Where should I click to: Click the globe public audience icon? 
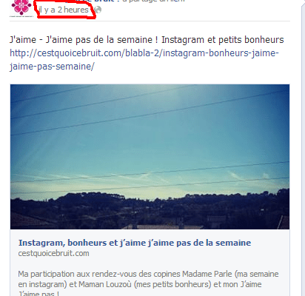click(98, 10)
